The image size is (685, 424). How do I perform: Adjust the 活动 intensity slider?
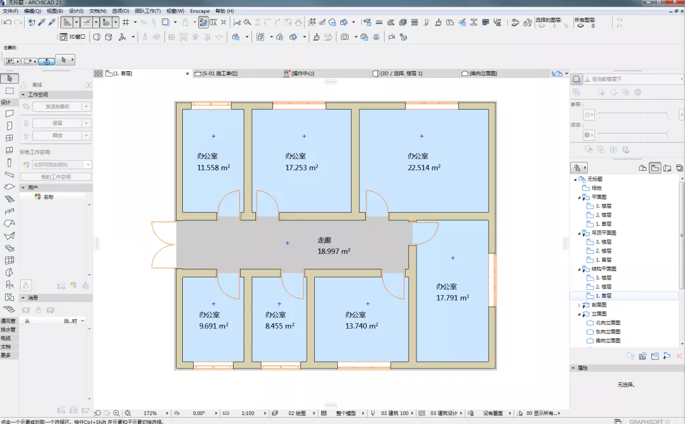point(633,135)
